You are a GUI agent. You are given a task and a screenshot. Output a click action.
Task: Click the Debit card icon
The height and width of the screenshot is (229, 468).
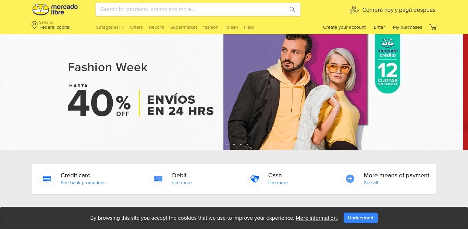pos(158,179)
